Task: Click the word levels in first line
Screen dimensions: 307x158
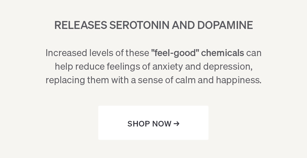Action: [101, 53]
